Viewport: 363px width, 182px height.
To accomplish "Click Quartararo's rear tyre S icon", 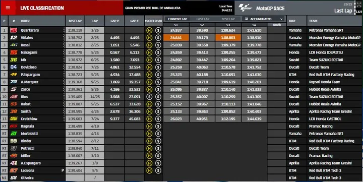I will [158, 30].
